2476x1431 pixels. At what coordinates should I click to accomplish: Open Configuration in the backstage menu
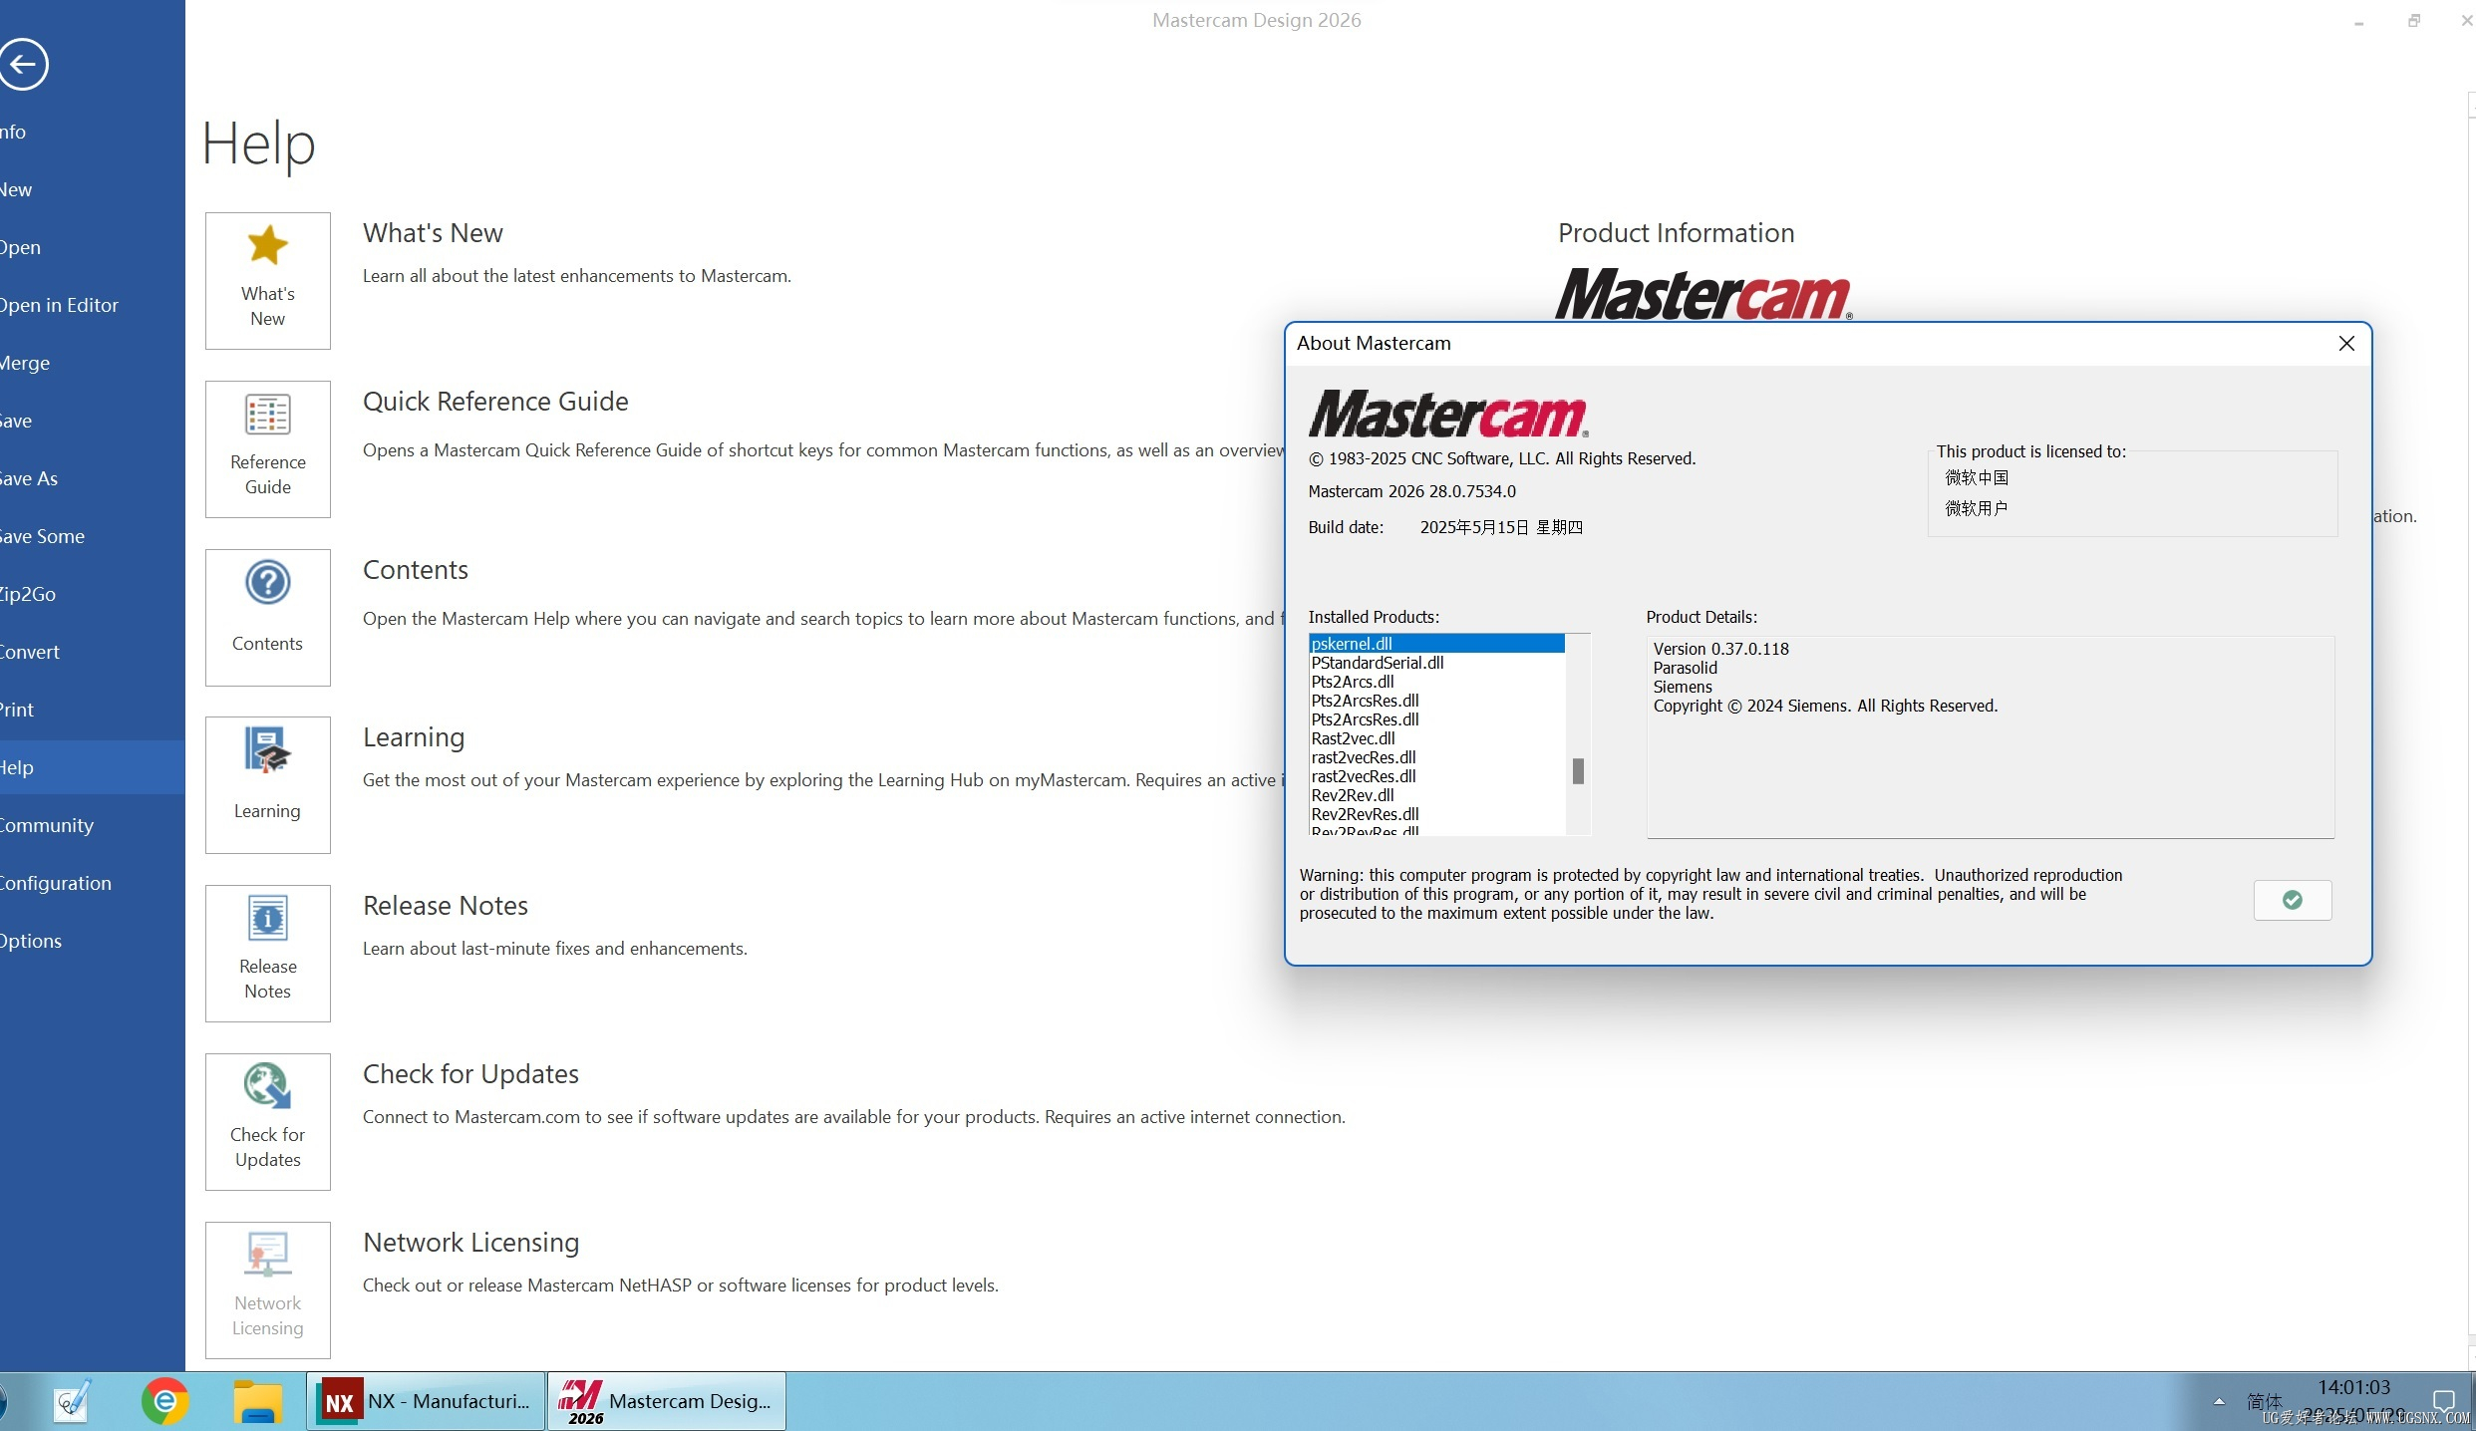[93, 883]
